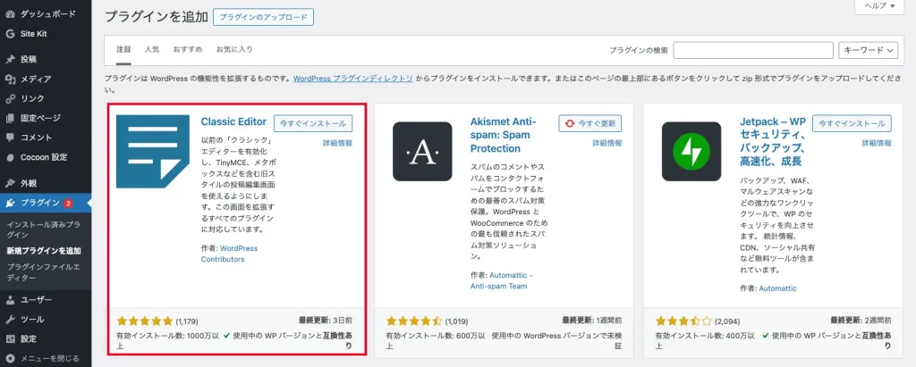
Task: Open the 固定ページ menu label
Action: point(40,118)
